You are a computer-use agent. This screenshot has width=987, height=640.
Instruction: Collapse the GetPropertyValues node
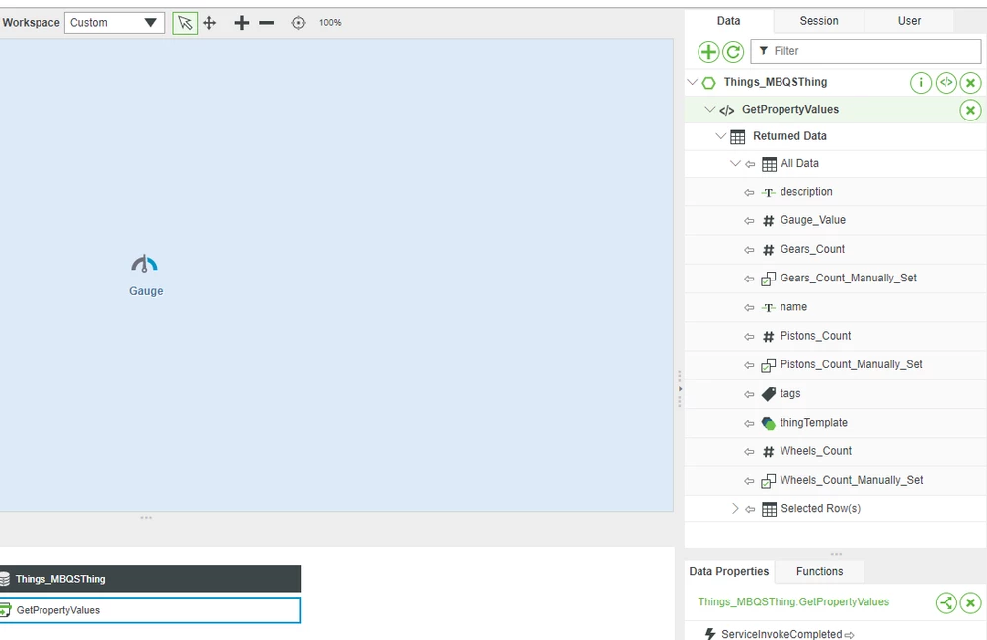tap(710, 109)
